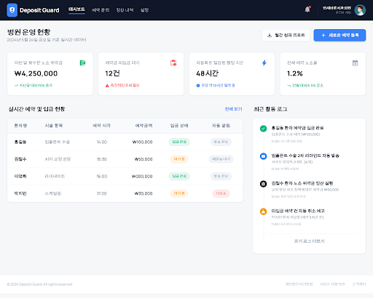Click the red warning triangle under 12건
This screenshot has width=373, height=298.
tap(107, 86)
